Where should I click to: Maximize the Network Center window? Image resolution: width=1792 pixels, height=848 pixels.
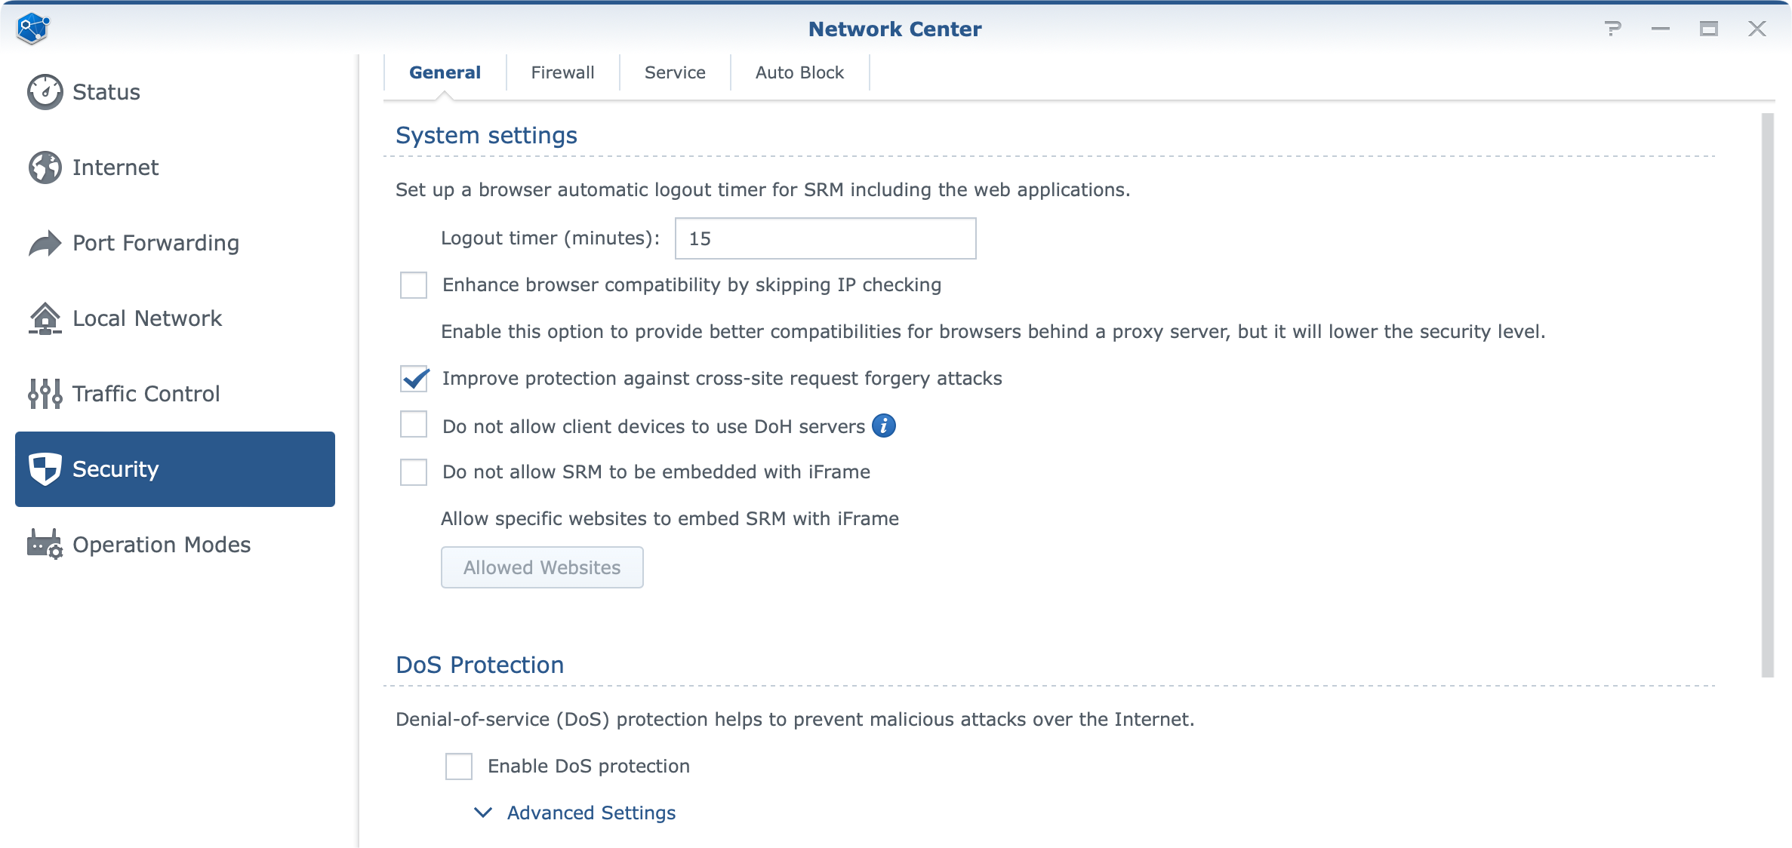pyautogui.click(x=1709, y=29)
